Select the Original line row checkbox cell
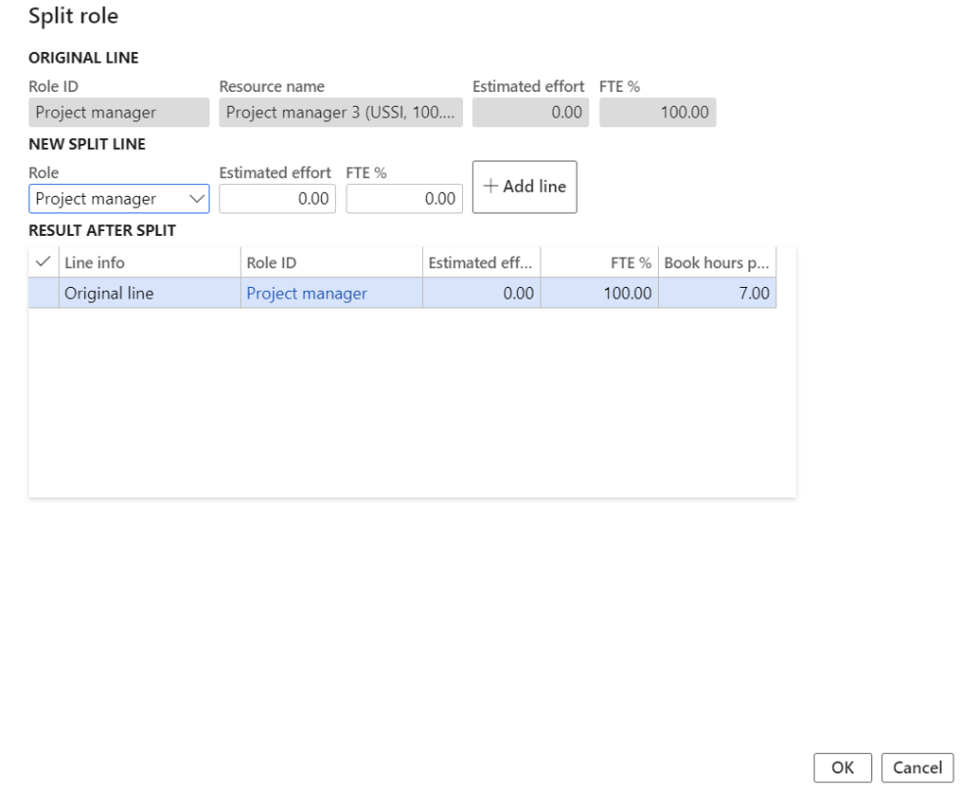This screenshot has width=979, height=792. (43, 294)
